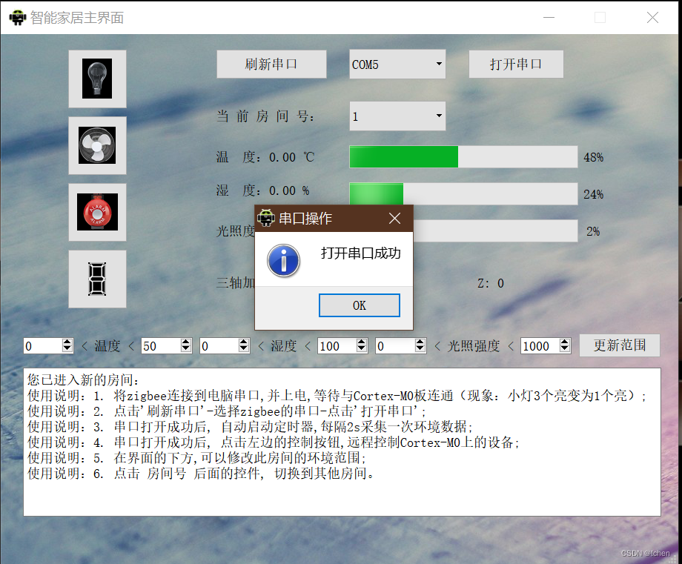The width and height of the screenshot is (682, 564).
Task: Click instruction line 2 about 刷新串口
Action: pos(227,411)
